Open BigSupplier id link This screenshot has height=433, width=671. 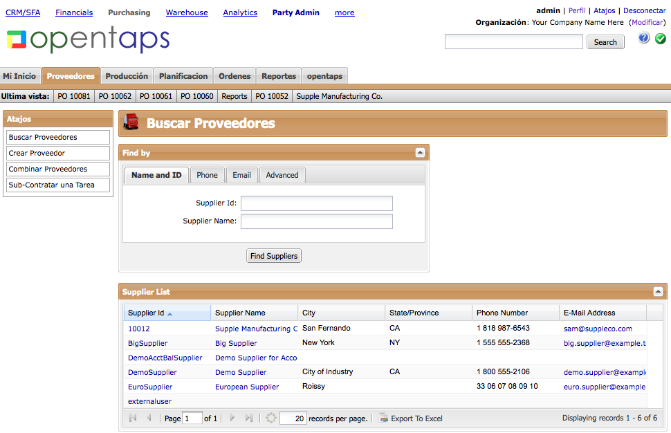point(147,343)
